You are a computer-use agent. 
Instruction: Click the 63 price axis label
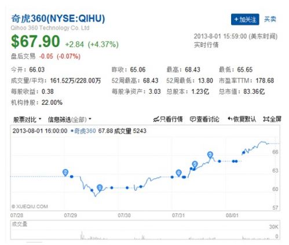tap(275, 170)
